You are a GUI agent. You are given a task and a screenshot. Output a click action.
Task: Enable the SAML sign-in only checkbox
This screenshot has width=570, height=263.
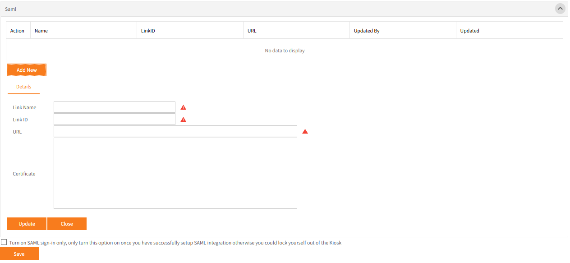point(4,242)
